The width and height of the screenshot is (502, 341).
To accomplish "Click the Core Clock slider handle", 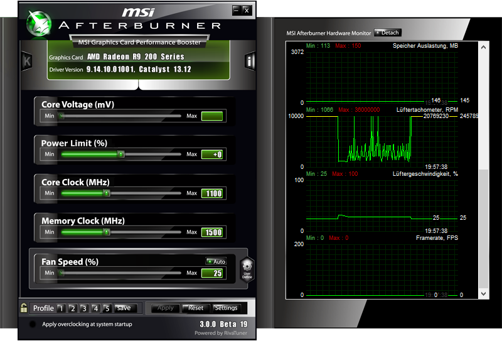I will (x=107, y=193).
